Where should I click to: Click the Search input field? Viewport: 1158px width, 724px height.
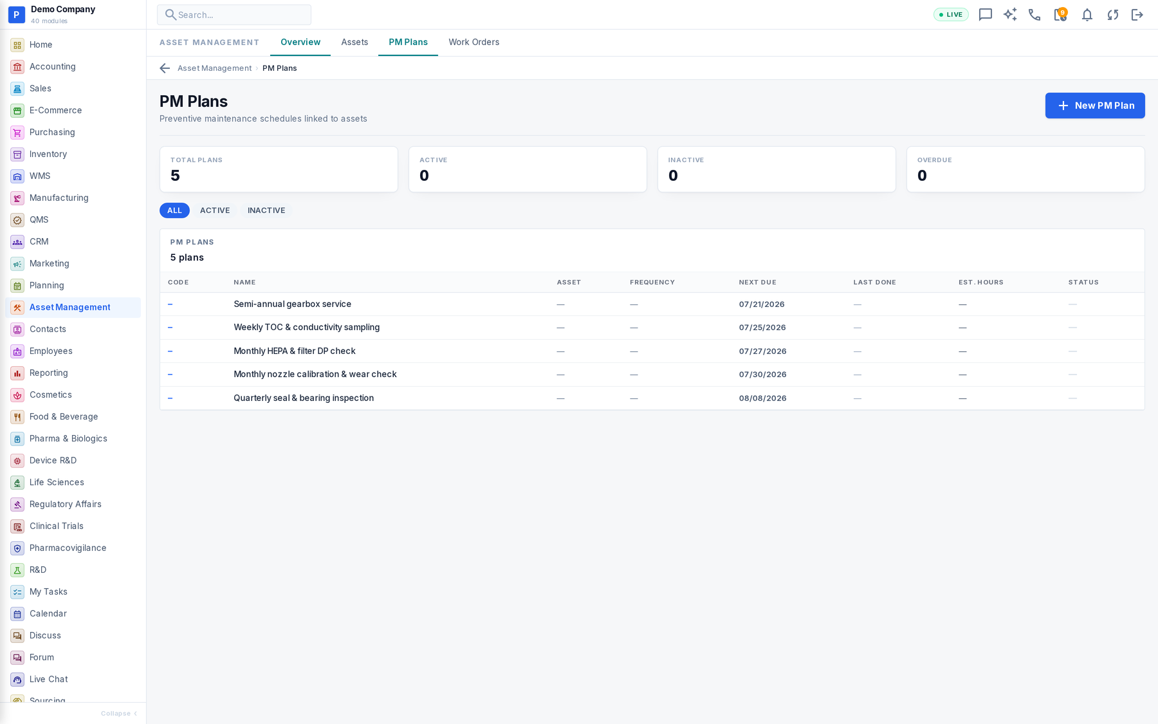click(234, 15)
